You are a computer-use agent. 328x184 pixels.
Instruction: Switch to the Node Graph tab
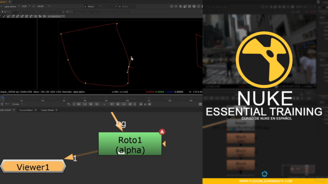[5, 110]
